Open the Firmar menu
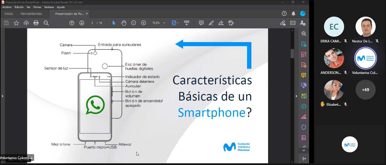The height and width of the screenshot is (165, 386). click(37, 7)
